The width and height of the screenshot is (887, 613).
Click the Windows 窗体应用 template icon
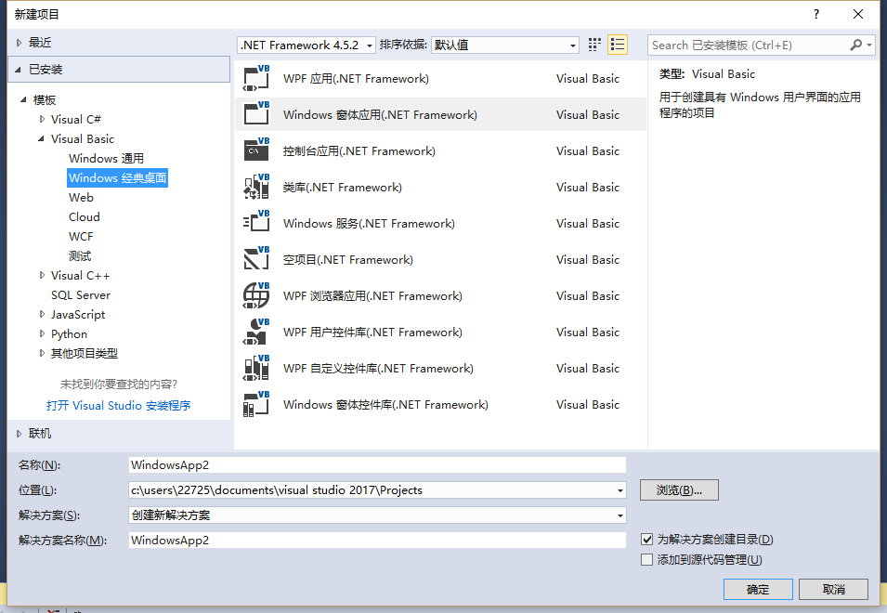(256, 115)
